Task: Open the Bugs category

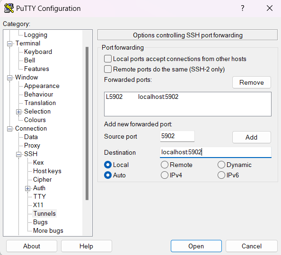Action: point(40,222)
